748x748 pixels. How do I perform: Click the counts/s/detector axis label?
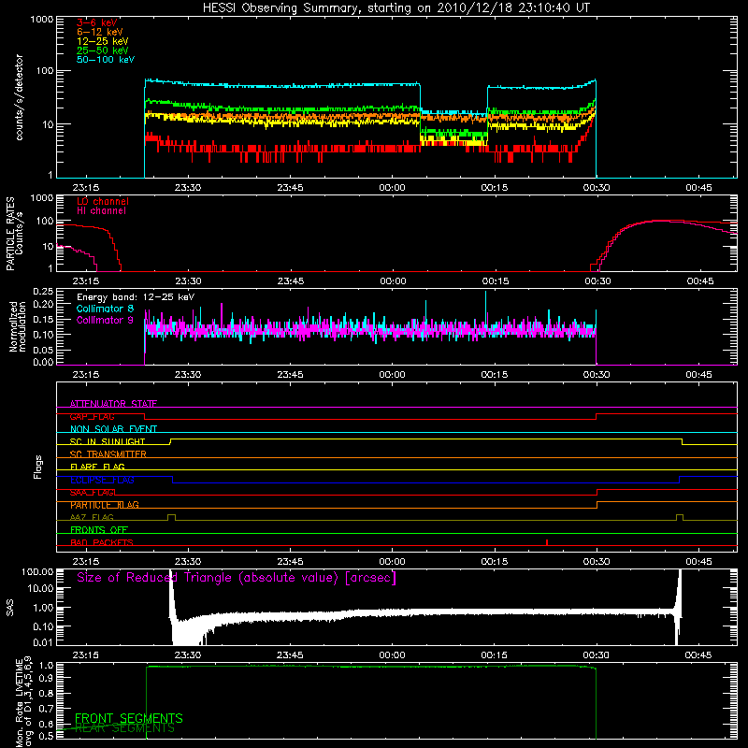pyautogui.click(x=19, y=97)
